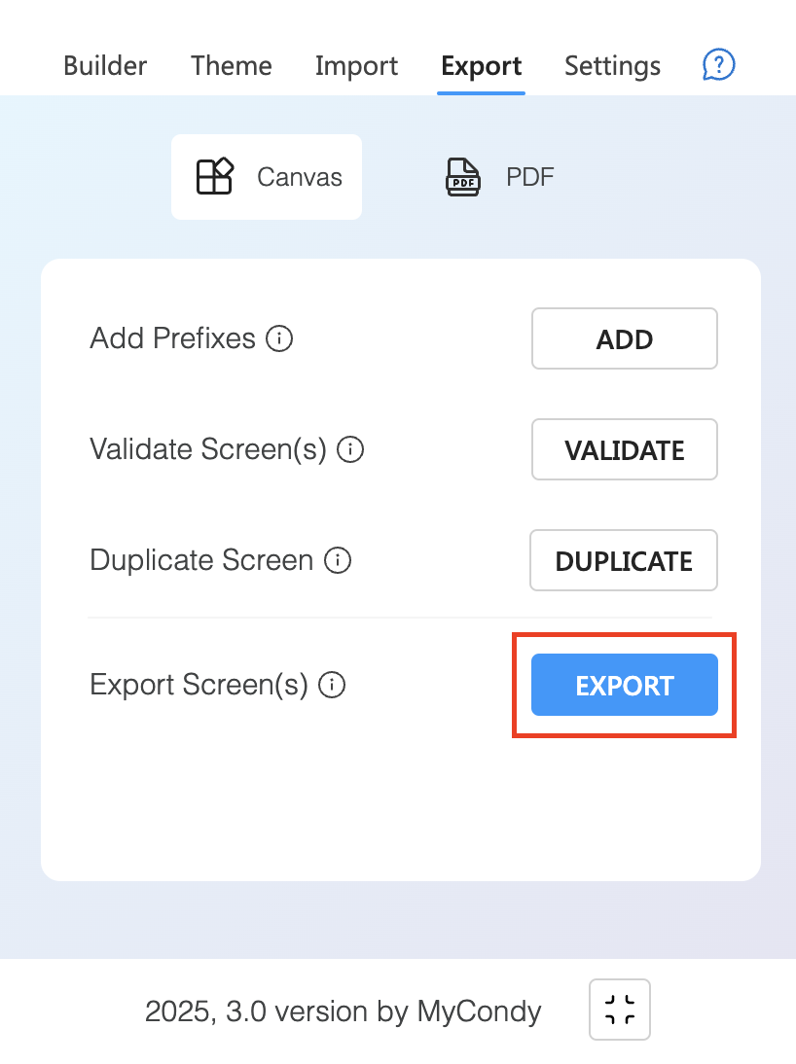Click the PDF file icon

pyautogui.click(x=463, y=176)
